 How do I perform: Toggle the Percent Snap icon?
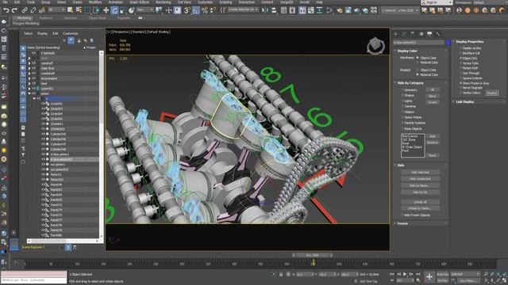pos(205,10)
